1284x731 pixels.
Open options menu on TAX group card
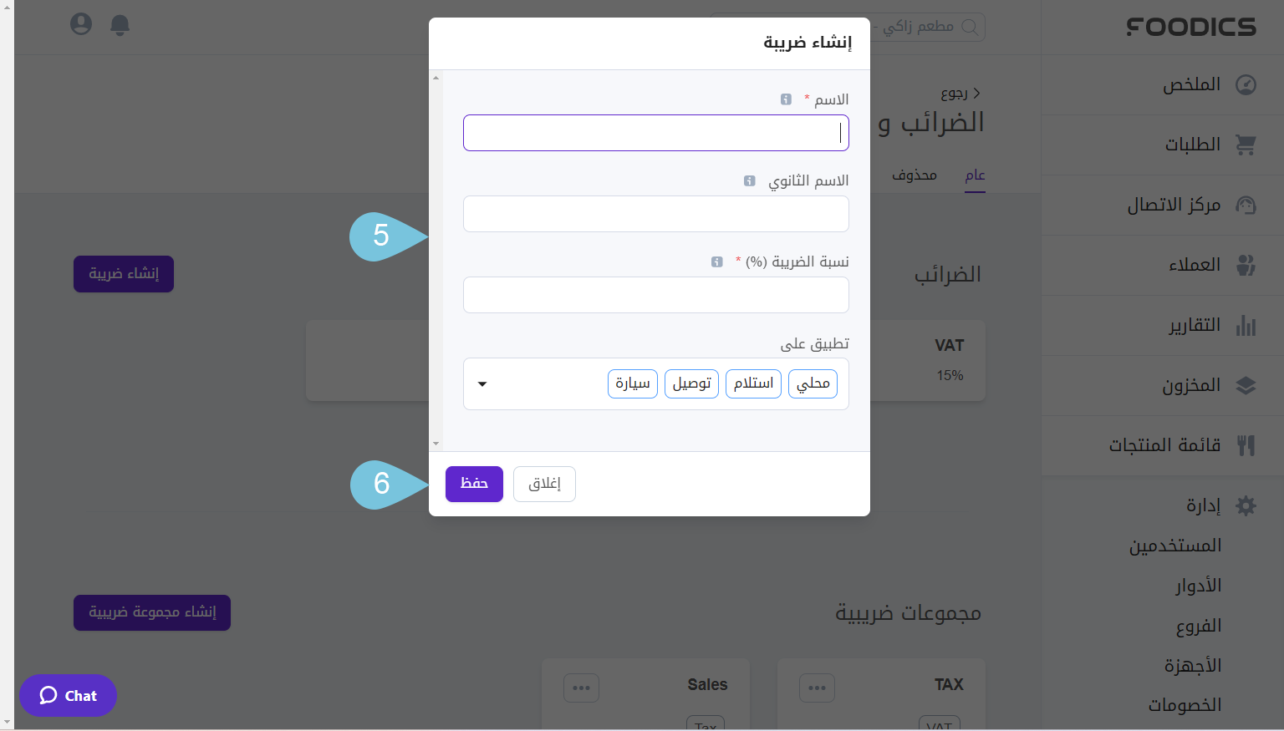(817, 688)
